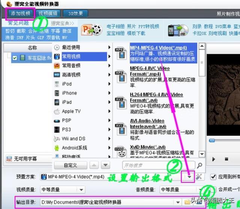Expand the 视频质量 quality dropdown
Screen dimensions: 240x209
click(81, 190)
